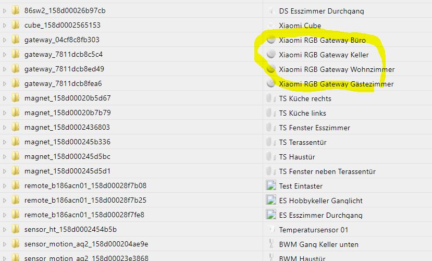The width and height of the screenshot is (432, 261).
Task: Click sensor icon for TS Fenster neben Terassentür
Action: (271, 171)
